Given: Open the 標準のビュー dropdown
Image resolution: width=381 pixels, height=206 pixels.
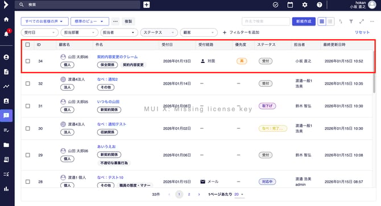Looking at the screenshot, I should (90, 22).
